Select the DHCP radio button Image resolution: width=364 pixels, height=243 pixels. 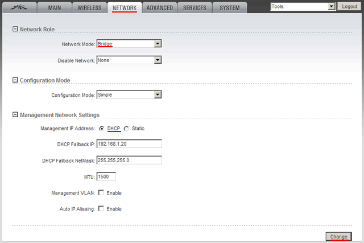102,129
